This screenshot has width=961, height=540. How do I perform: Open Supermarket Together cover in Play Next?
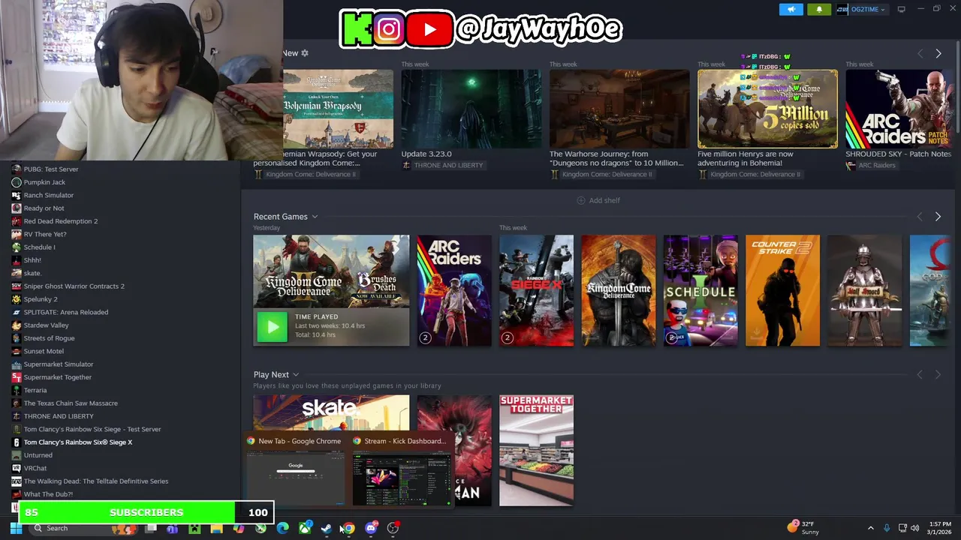coord(536,450)
